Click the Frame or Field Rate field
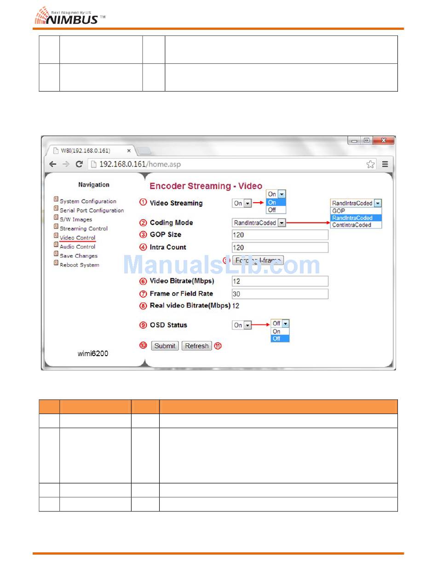The height and width of the screenshot is (579, 437). click(280, 294)
